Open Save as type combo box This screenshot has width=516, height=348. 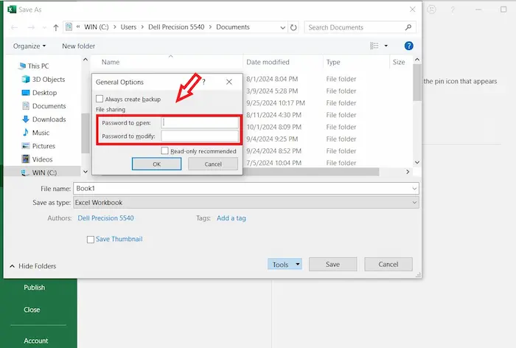[245, 203]
